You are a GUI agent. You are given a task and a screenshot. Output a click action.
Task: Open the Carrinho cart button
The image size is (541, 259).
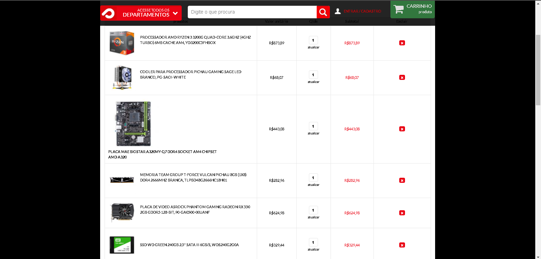[412, 9]
